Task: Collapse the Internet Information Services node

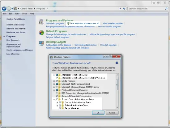Action: tap(54, 75)
